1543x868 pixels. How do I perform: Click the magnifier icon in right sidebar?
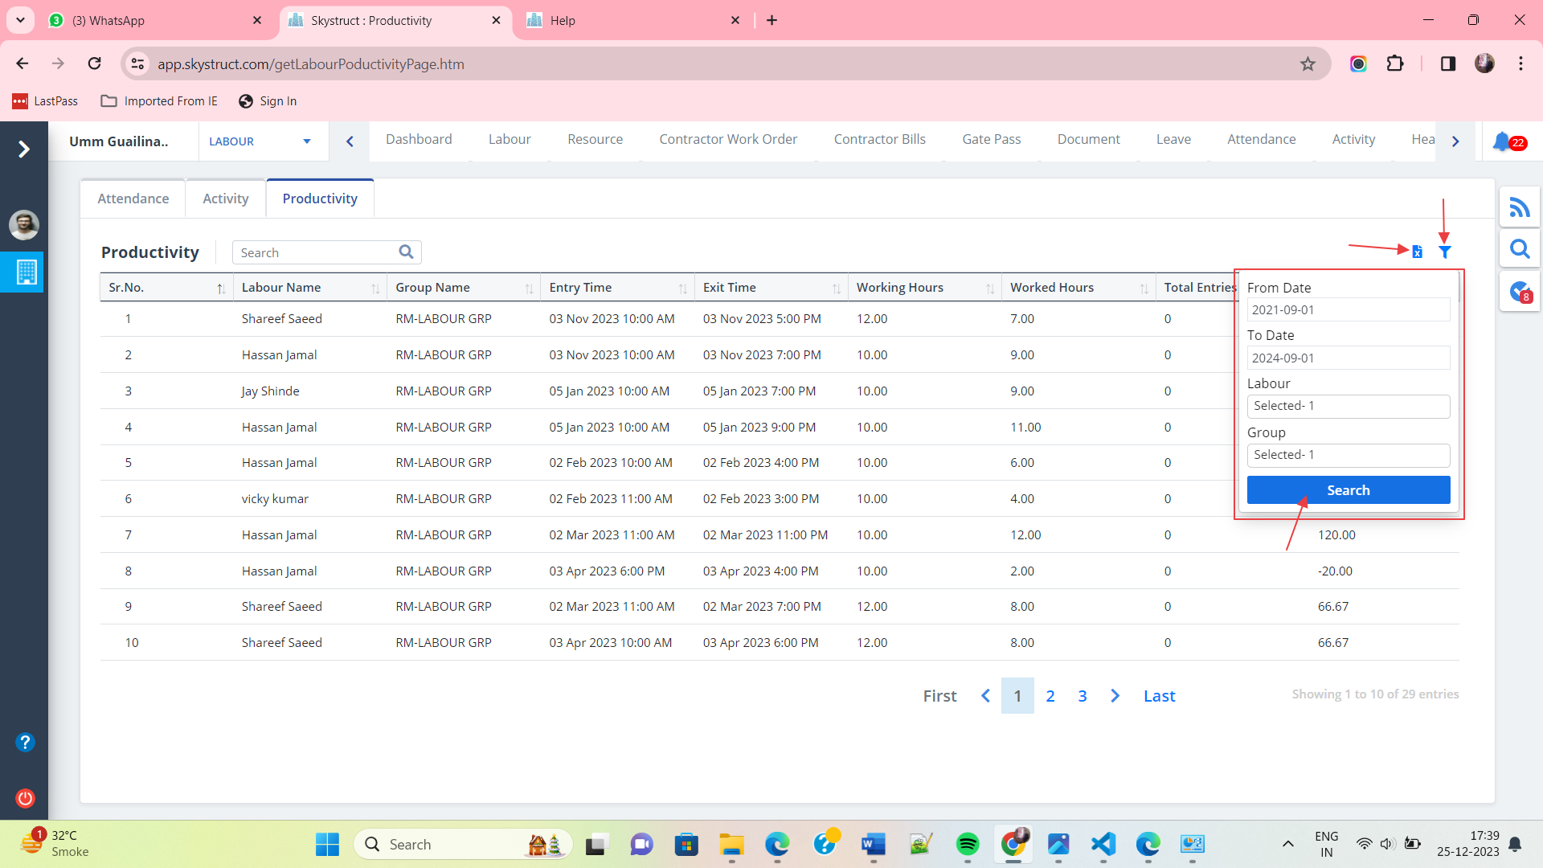[x=1519, y=249]
